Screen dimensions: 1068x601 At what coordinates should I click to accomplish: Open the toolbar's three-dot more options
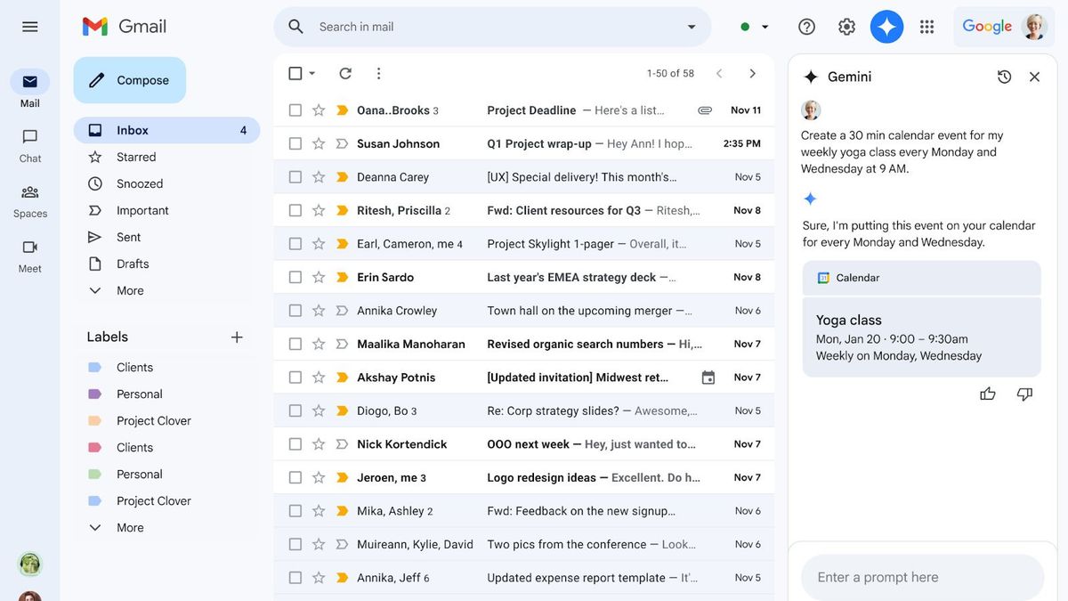(378, 73)
